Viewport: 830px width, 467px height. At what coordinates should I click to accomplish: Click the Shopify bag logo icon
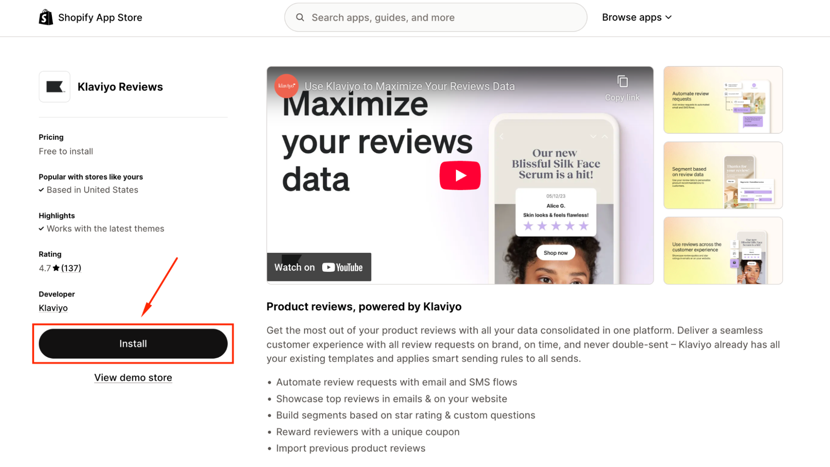46,17
